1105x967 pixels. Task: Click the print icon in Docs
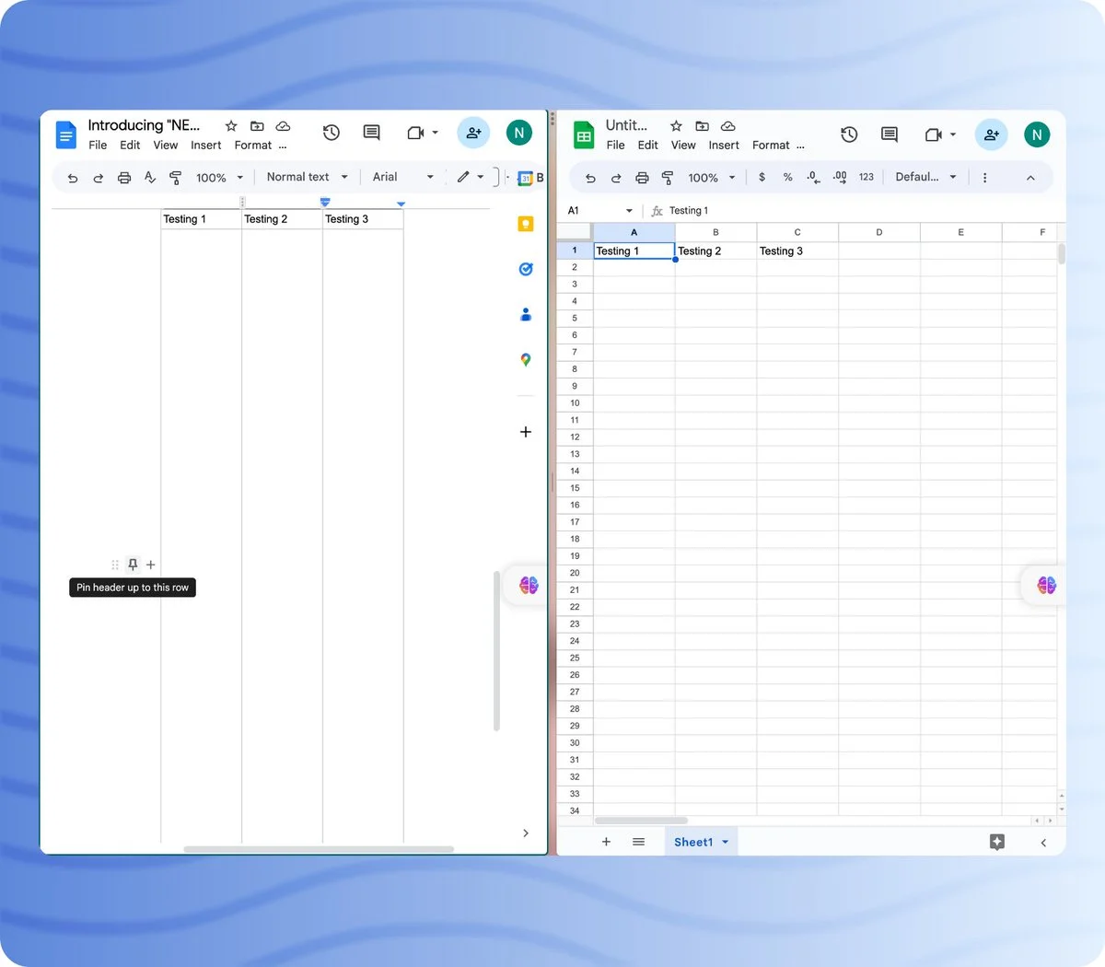pyautogui.click(x=124, y=178)
